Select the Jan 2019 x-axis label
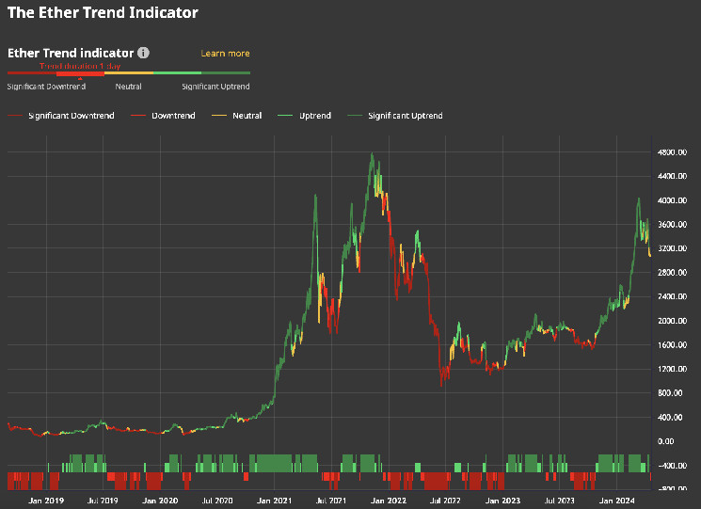The image size is (701, 509). coord(45,501)
